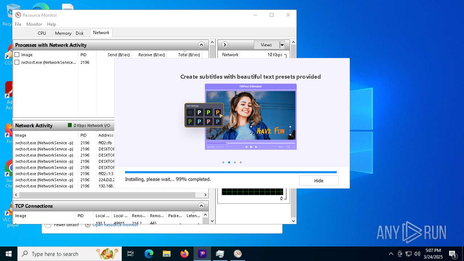Screen dimensions: 464x261
Task: Select the third slideshow dot indicator
Action: point(235,162)
